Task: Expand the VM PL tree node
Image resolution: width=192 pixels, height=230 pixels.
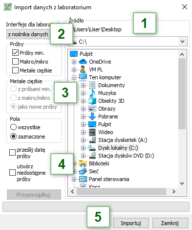Action: 74,69
